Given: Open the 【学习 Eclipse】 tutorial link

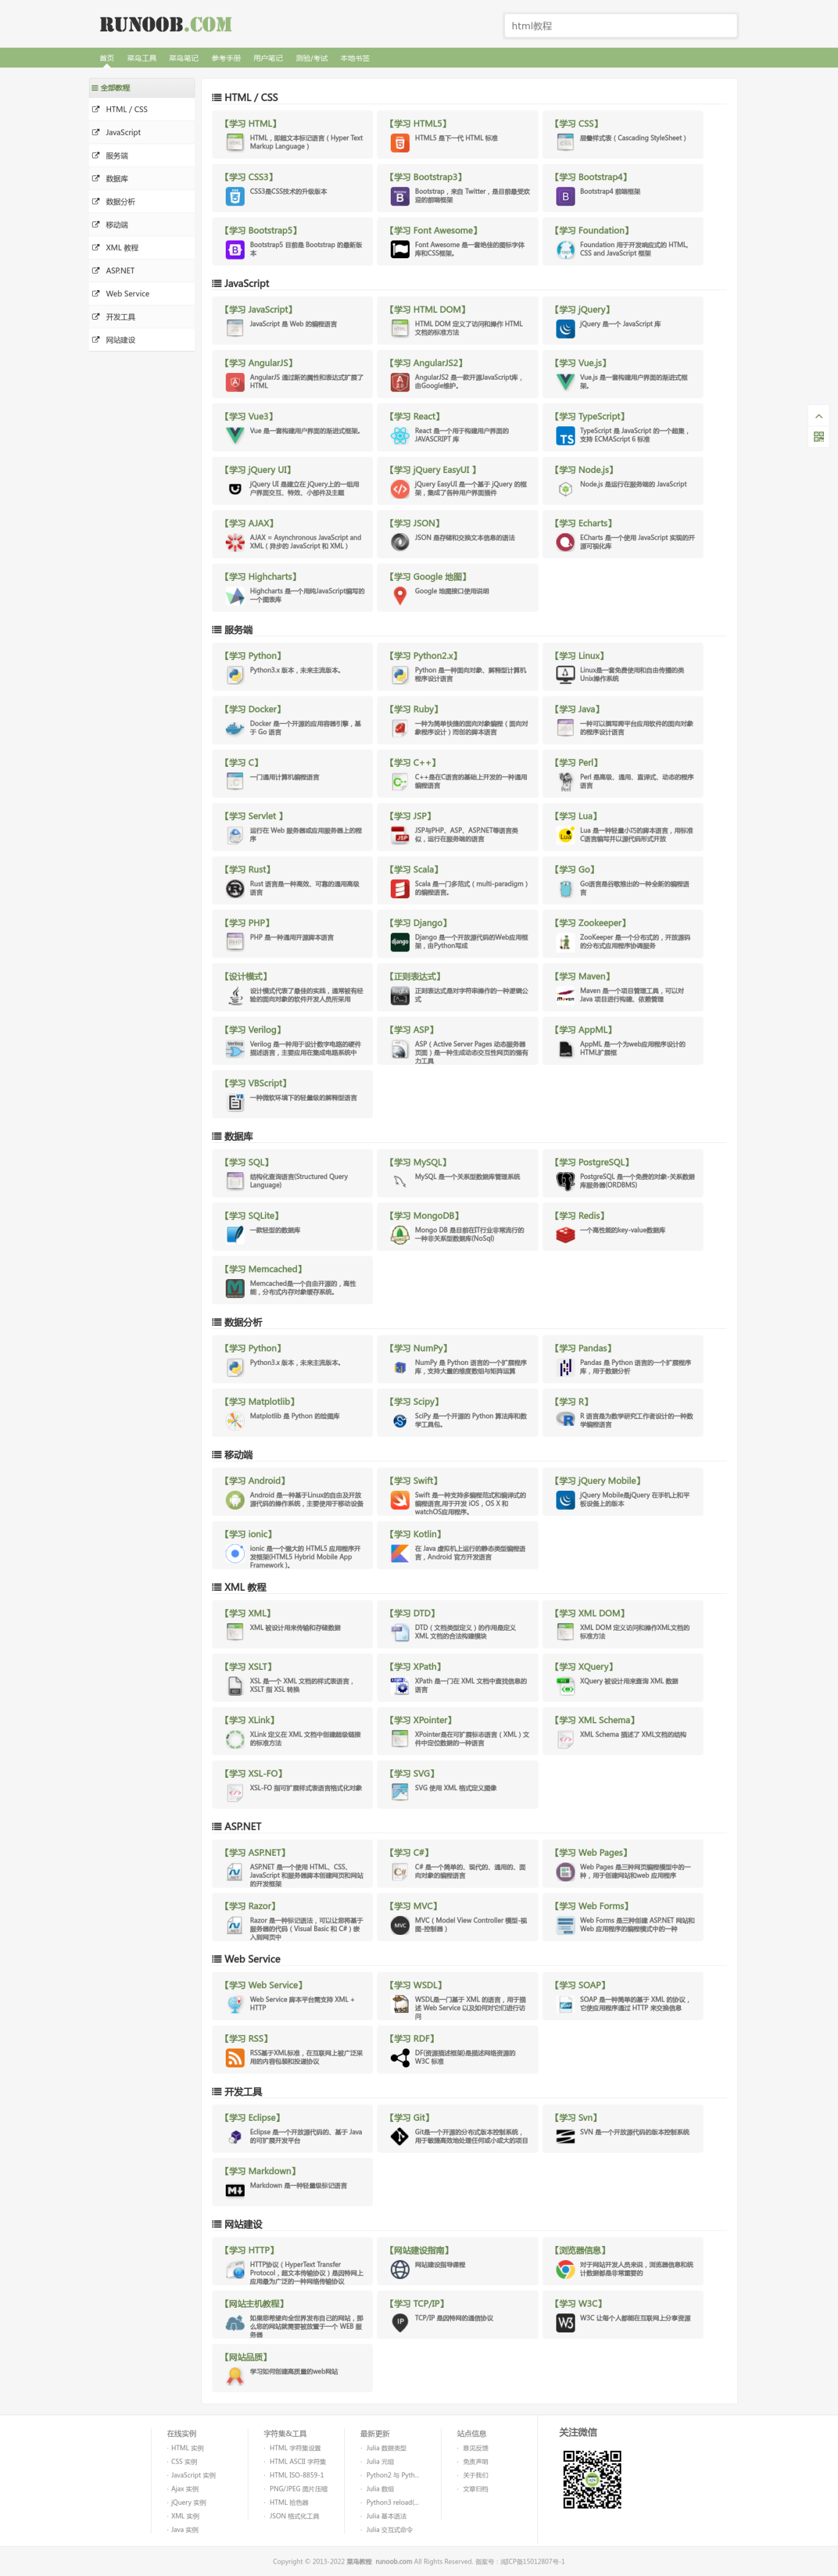Looking at the screenshot, I should point(252,2118).
